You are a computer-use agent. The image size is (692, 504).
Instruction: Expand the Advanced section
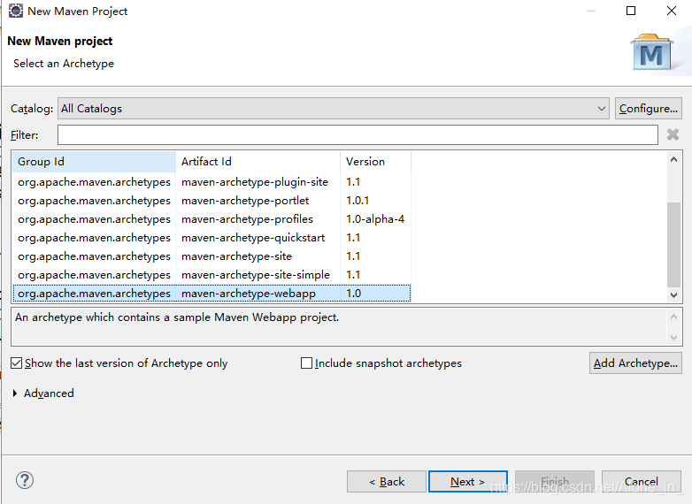15,393
